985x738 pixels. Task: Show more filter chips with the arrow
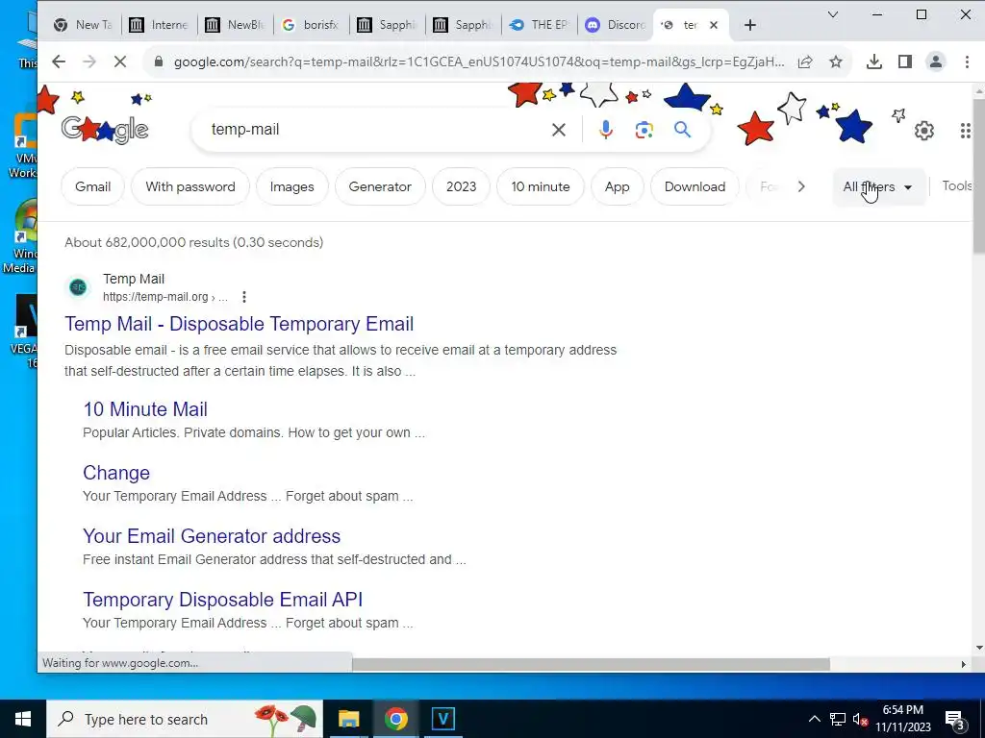click(801, 187)
